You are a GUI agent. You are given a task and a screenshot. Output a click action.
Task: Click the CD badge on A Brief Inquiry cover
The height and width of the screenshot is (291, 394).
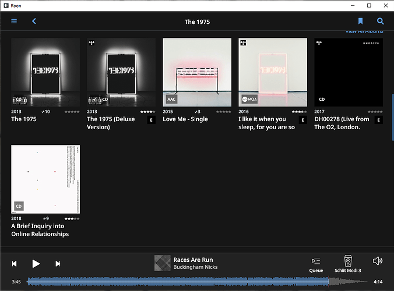pos(19,206)
